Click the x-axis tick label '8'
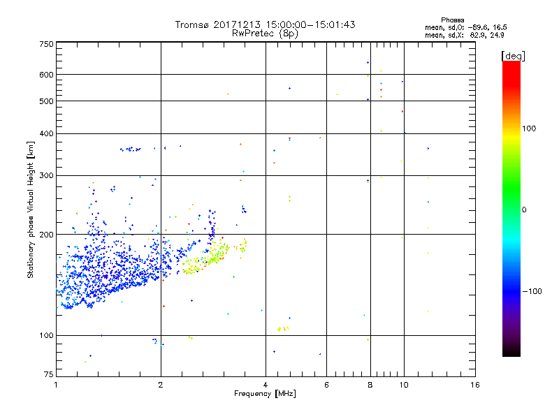Viewport: 559px width, 419px height. pyautogui.click(x=370, y=385)
